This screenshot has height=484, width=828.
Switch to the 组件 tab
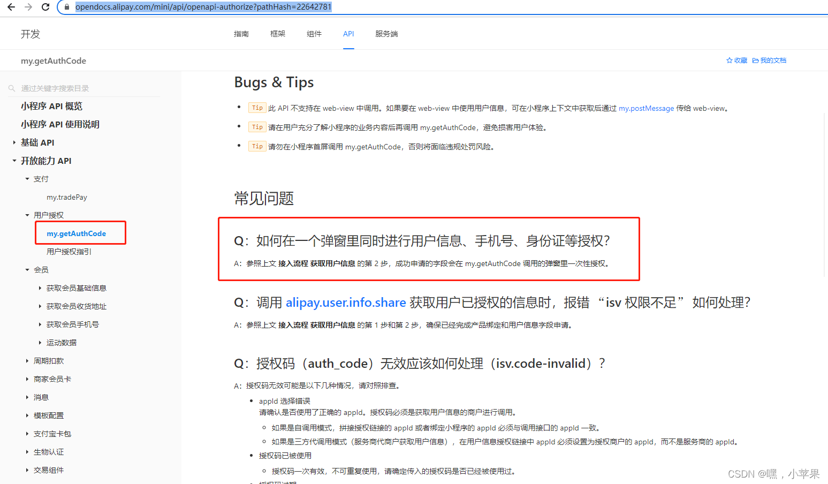point(314,33)
